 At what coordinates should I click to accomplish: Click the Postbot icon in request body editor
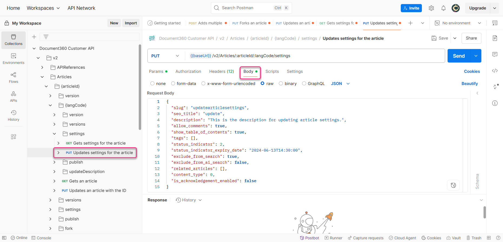coord(454,185)
